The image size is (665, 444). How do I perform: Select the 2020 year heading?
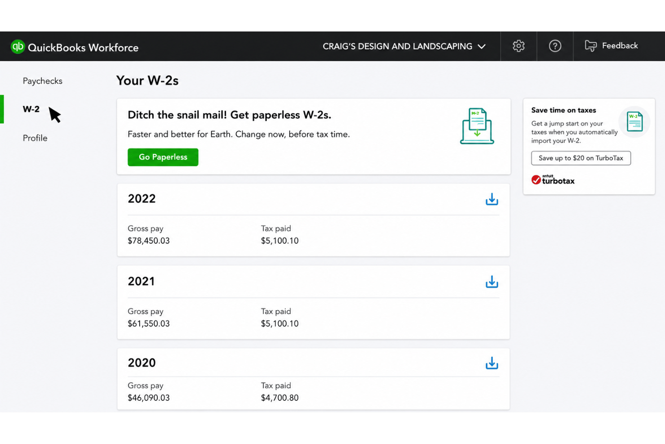point(142,363)
